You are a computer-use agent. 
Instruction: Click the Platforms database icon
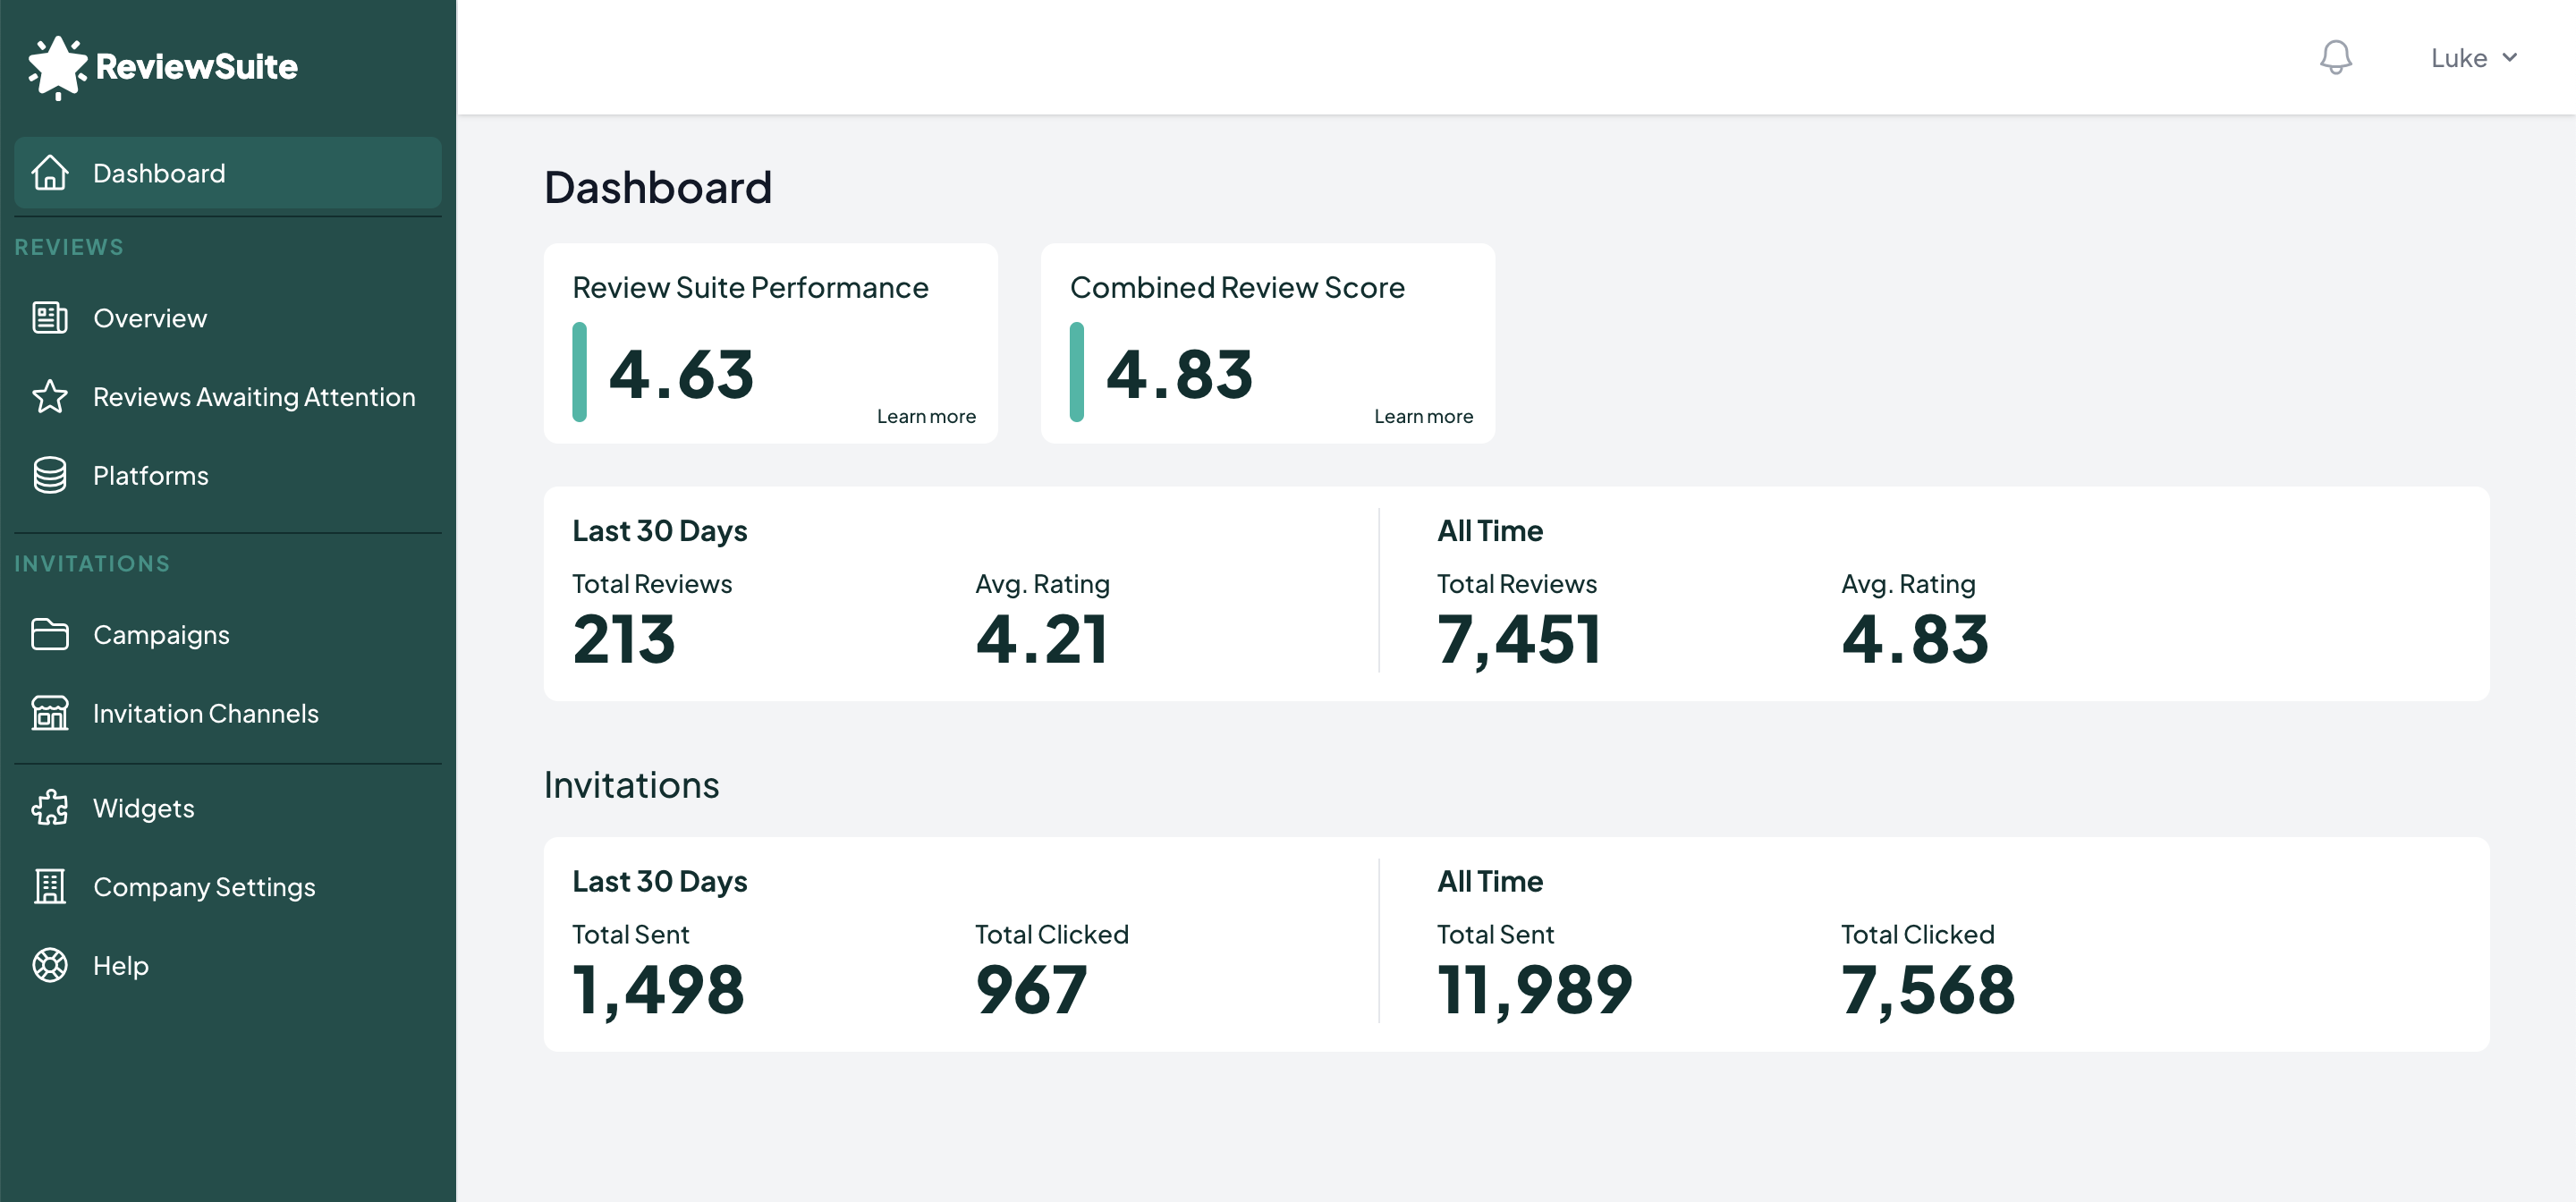click(49, 475)
